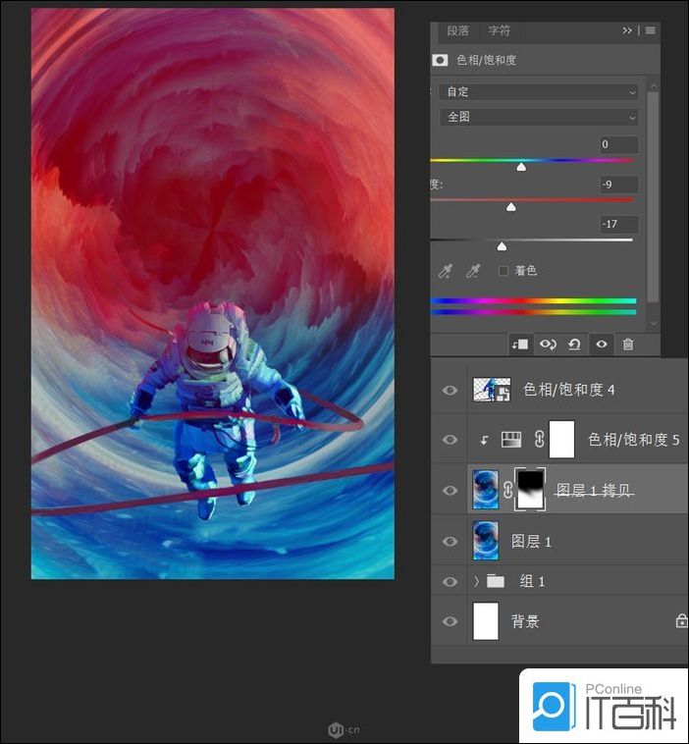The height and width of the screenshot is (744, 689).
Task: Hide the 组 1 group
Action: [x=450, y=581]
